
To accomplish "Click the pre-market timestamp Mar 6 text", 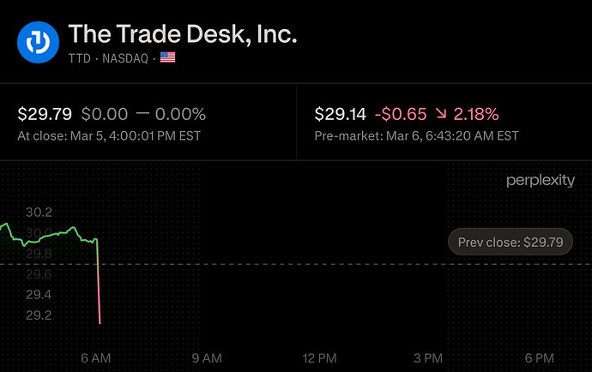I will (x=417, y=135).
